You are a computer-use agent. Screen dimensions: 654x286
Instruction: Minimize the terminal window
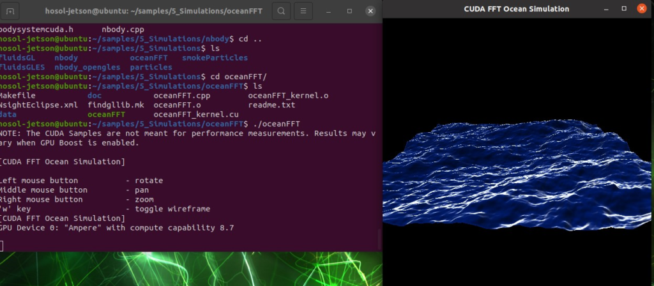pos(329,11)
